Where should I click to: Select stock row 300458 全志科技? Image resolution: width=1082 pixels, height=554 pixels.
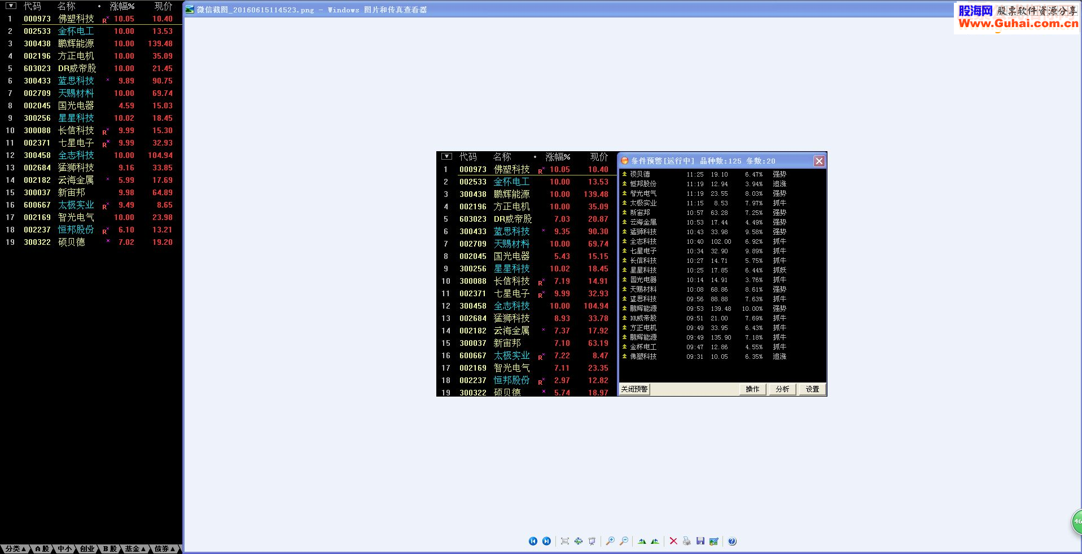(x=91, y=155)
